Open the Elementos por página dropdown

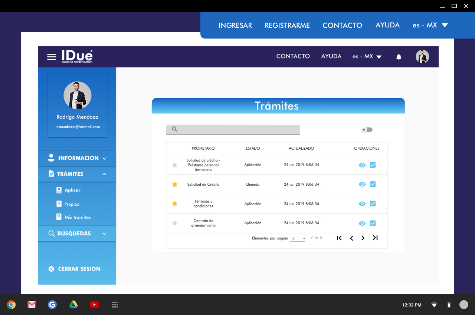[298, 238]
